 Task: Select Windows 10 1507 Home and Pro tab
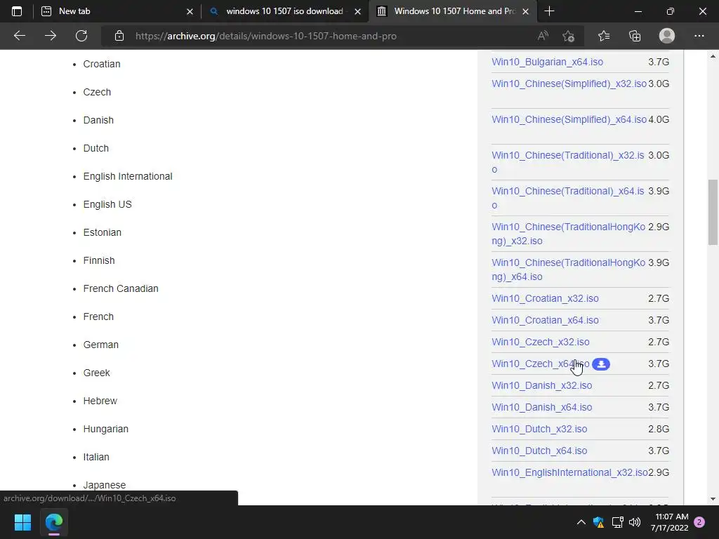tap(452, 11)
